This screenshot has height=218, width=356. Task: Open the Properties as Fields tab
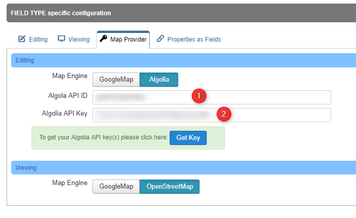point(189,39)
